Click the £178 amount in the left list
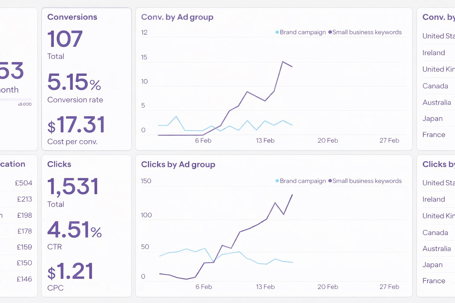Screen dimensions: 455x303 click(x=25, y=231)
